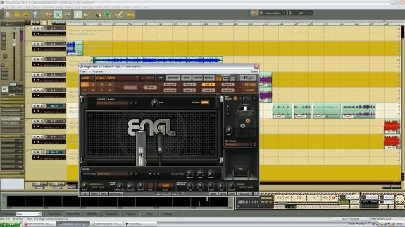405x227 pixels.
Task: Select the Rack B module tab
Action: pos(228,90)
